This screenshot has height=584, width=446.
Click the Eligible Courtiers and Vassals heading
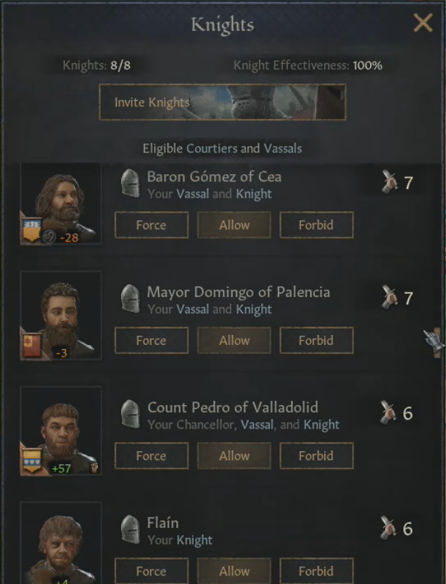[223, 148]
